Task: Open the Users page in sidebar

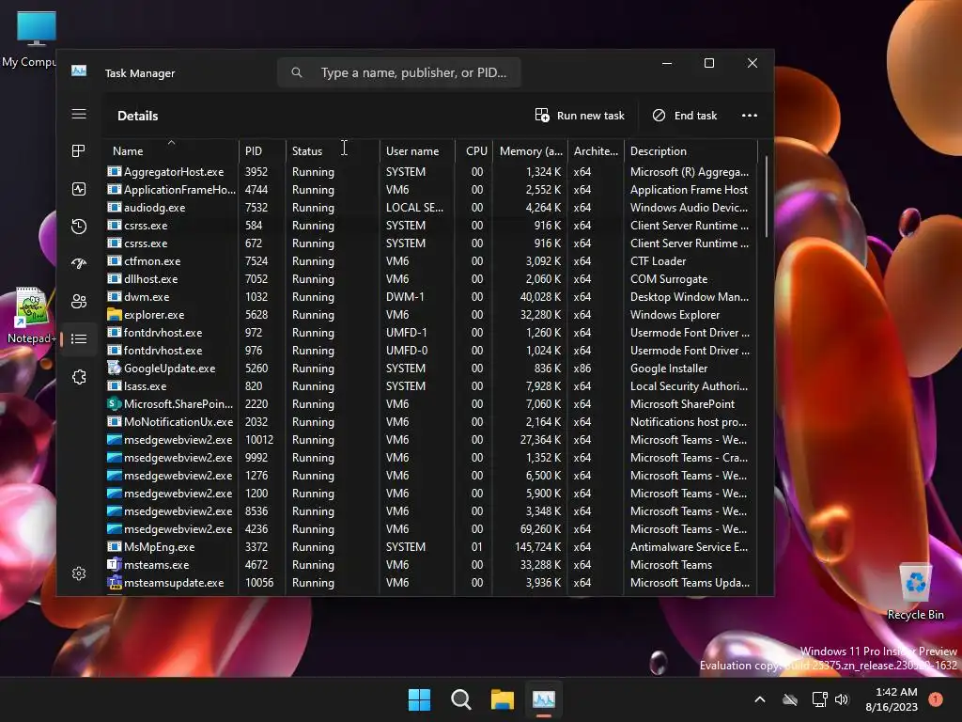Action: point(79,302)
